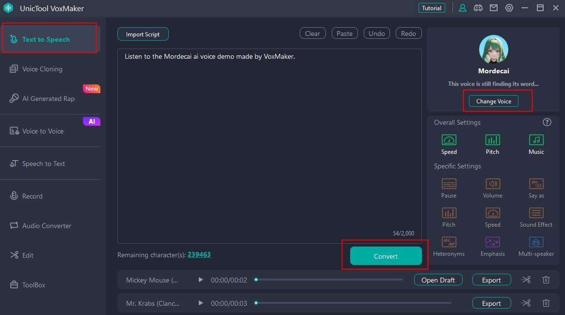565x315 pixels.
Task: Switch to the Voice Cloning tab
Action: coord(42,69)
